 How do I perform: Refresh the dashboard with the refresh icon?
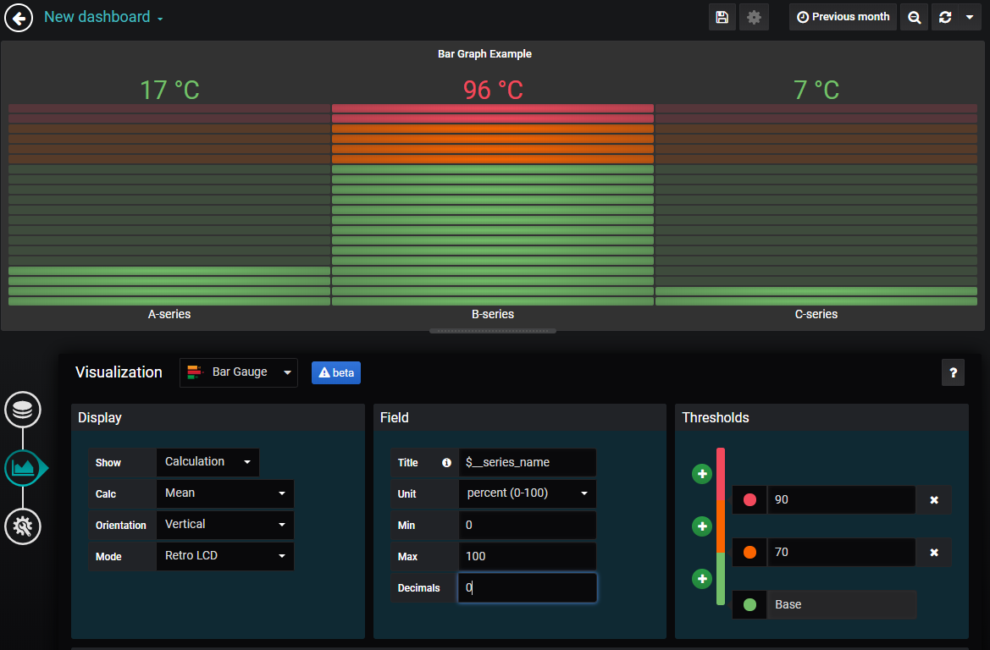click(x=945, y=17)
